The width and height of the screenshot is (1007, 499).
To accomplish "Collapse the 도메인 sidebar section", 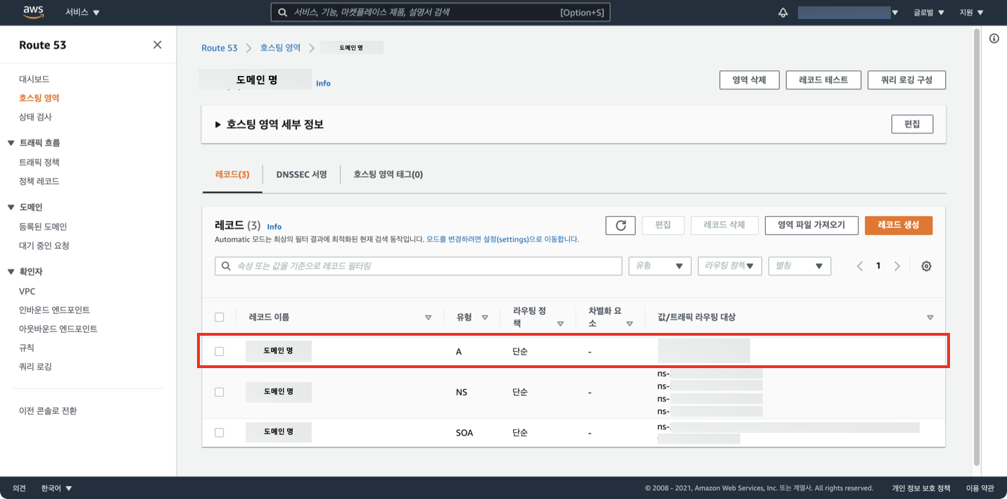I will [x=11, y=208].
